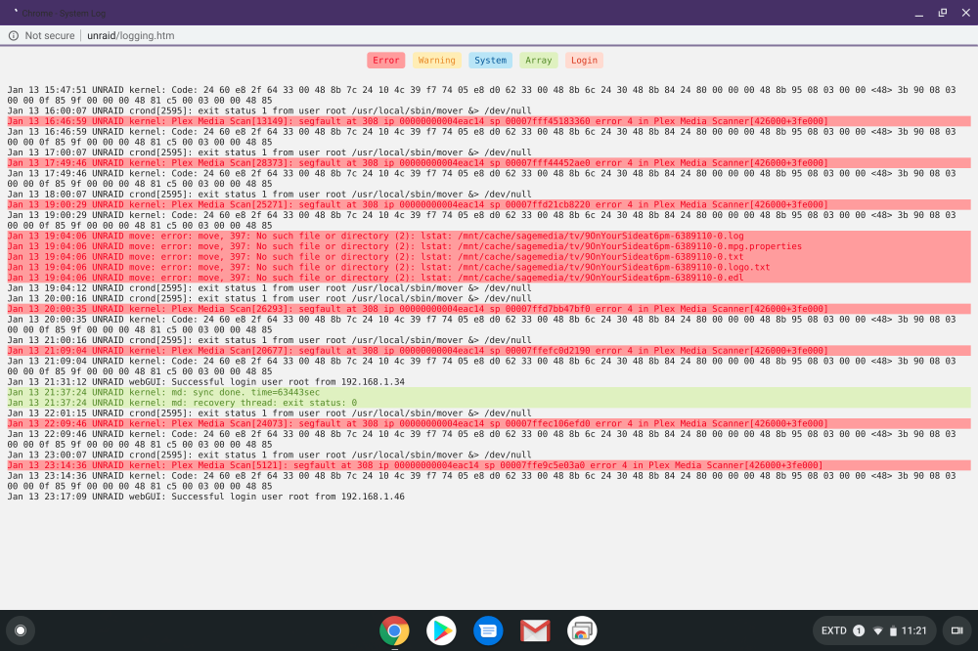
Task: Click the Jan 13 17:49:46 segfault error line
Action: coord(489,163)
